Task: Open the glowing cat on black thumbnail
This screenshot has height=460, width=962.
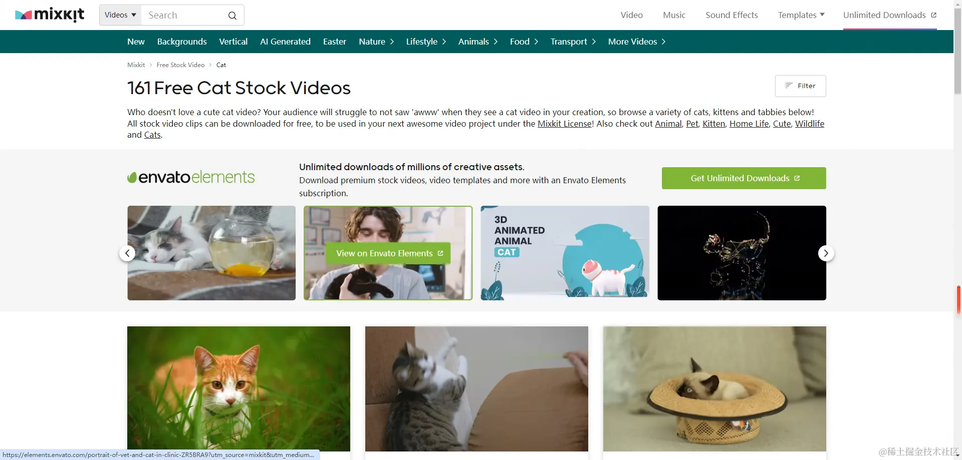Action: click(x=742, y=253)
